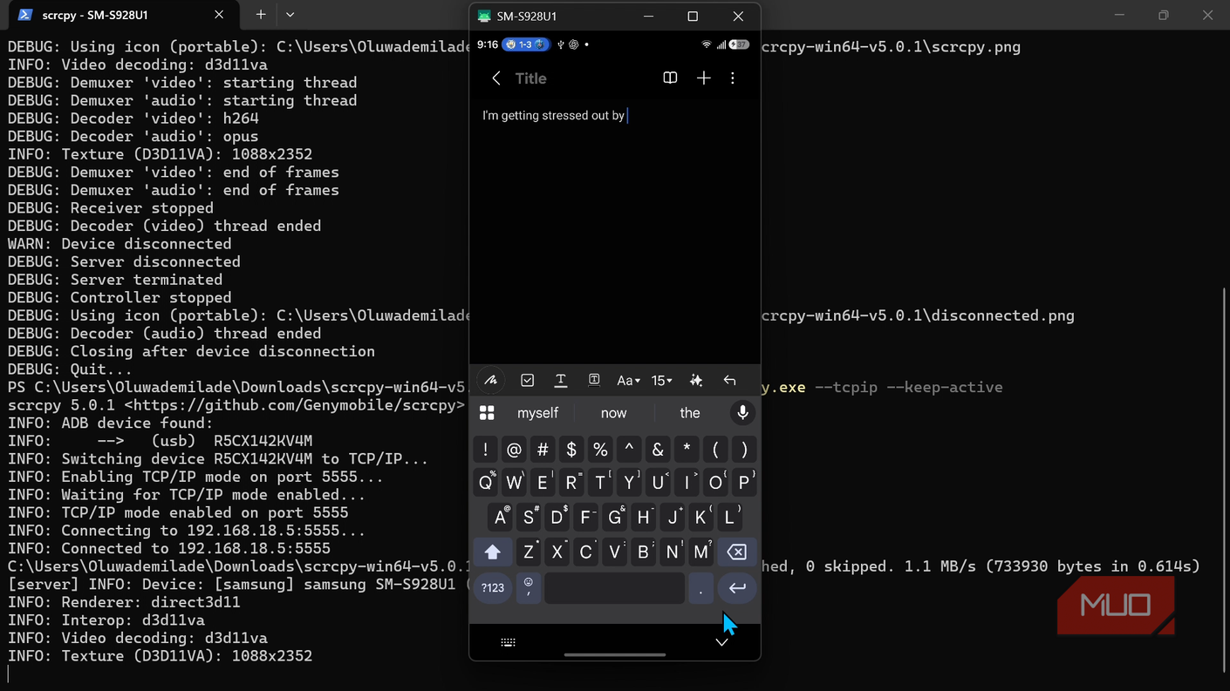Close the scrcpy terminal tab
1230x691 pixels.
[219, 15]
